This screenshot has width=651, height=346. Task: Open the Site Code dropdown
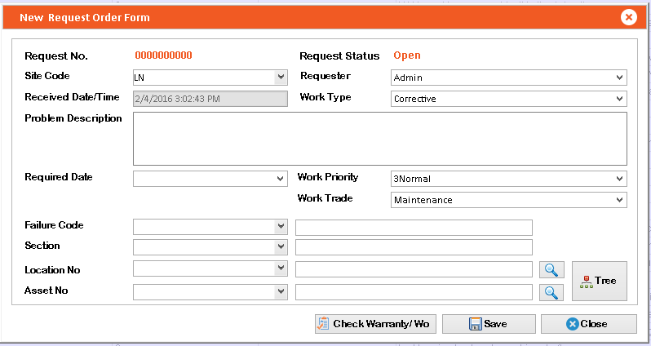pyautogui.click(x=281, y=78)
